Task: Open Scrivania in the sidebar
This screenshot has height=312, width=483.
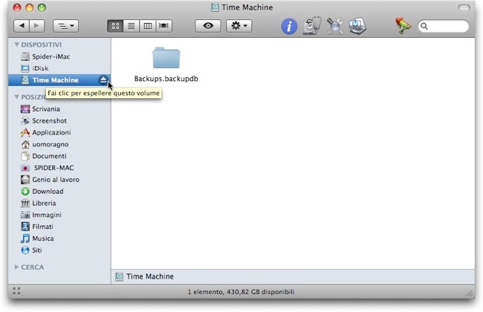Action: [x=59, y=109]
